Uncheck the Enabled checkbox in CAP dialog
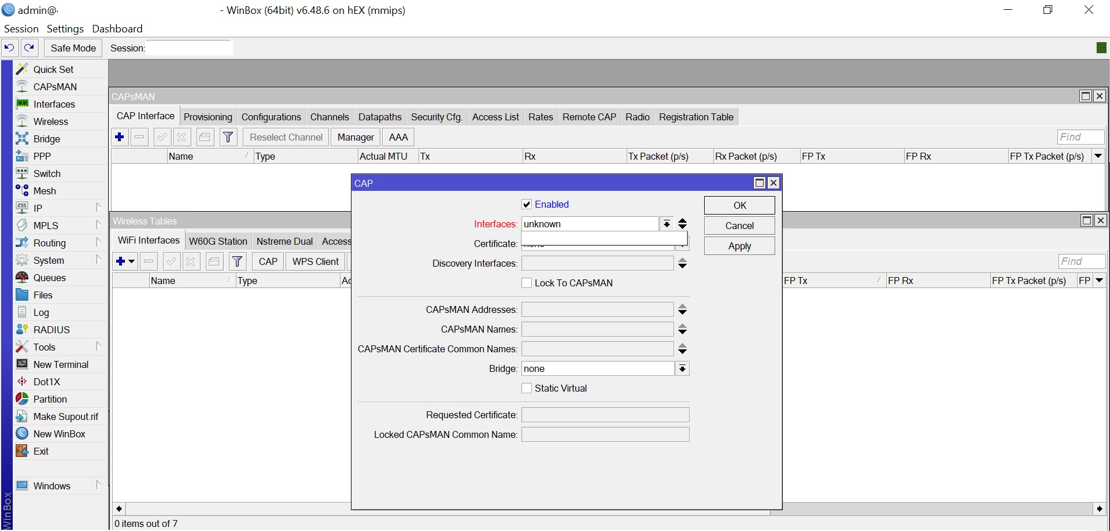This screenshot has height=531, width=1110. click(527, 204)
